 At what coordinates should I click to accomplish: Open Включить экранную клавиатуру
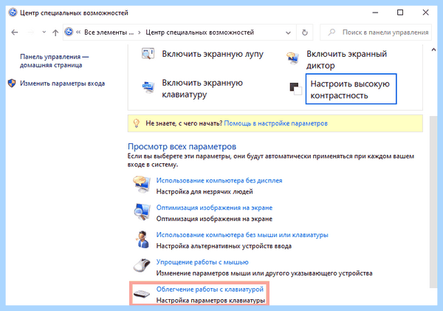[202, 89]
